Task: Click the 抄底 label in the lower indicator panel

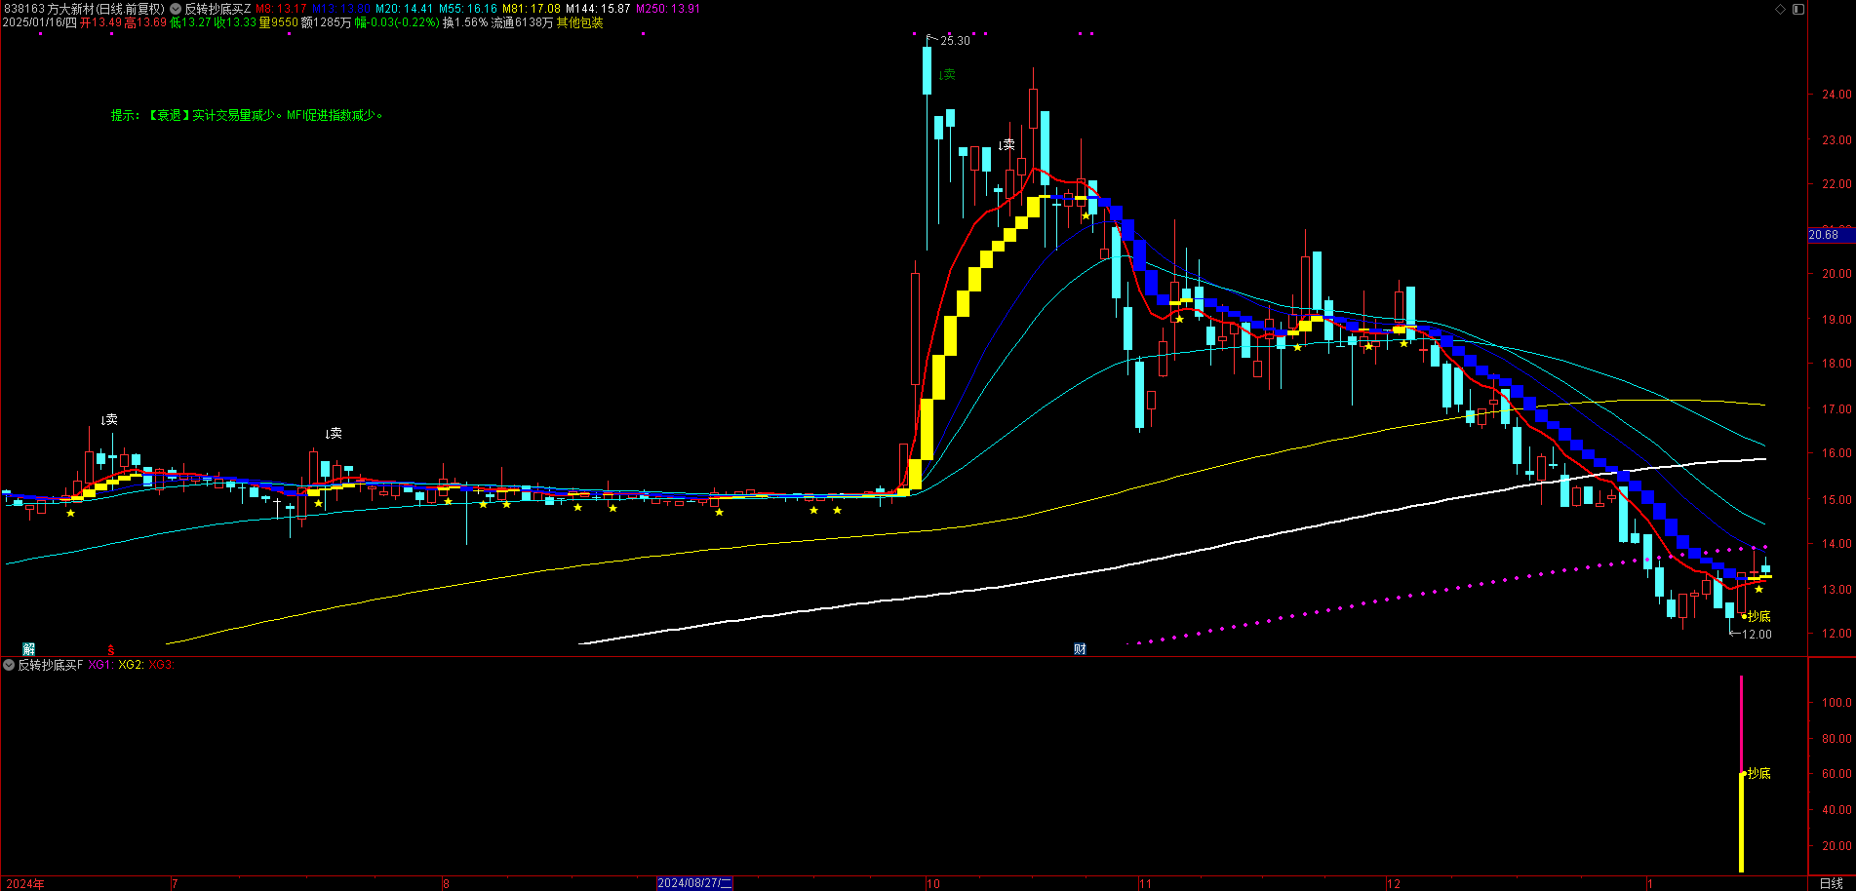Action: point(1758,773)
